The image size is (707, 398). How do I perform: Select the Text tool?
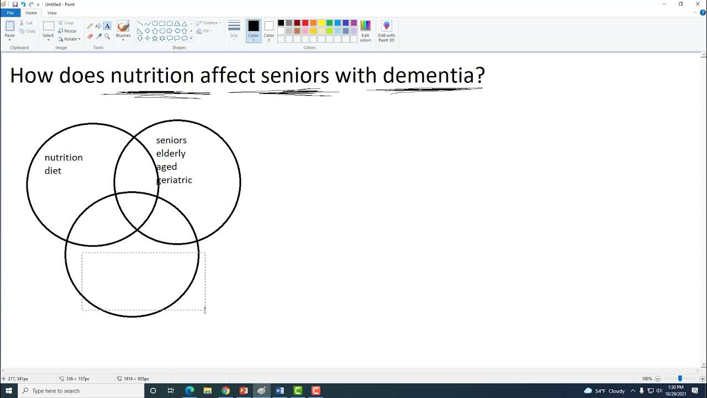tap(107, 26)
